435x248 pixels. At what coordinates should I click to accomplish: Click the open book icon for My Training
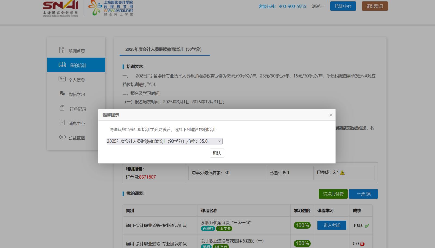[62, 65]
